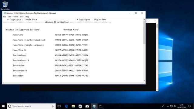This screenshot has height=109, width=194.
Task: Click the "Home/Core N" edition label
Action: [x=19, y=50]
